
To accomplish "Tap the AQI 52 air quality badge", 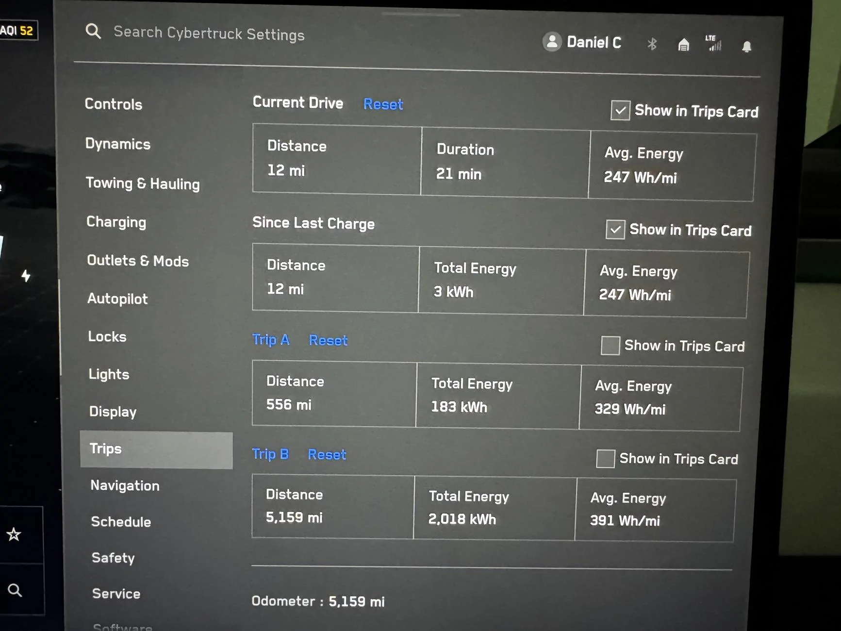I will 17,31.
